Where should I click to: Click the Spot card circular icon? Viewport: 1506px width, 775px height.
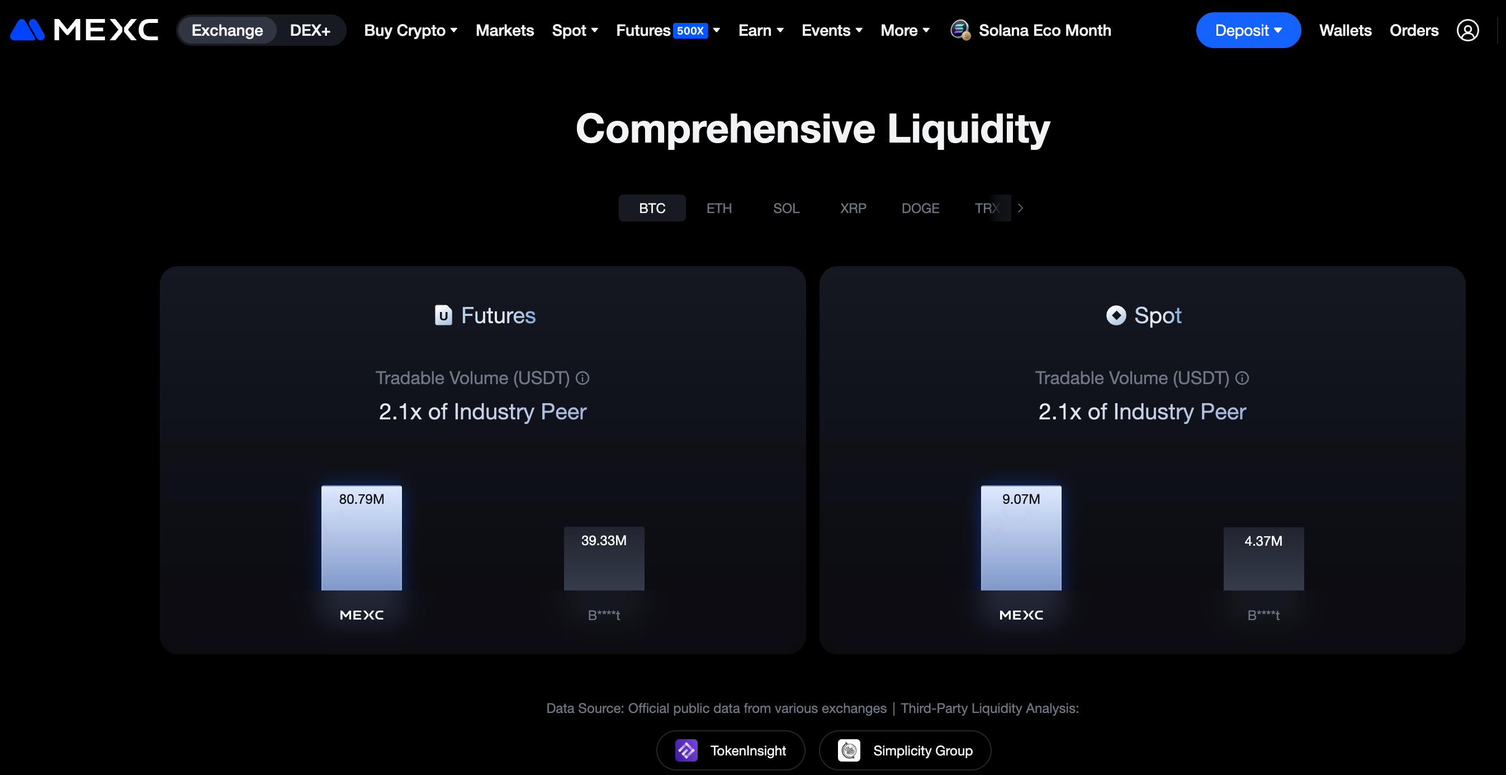click(1115, 315)
